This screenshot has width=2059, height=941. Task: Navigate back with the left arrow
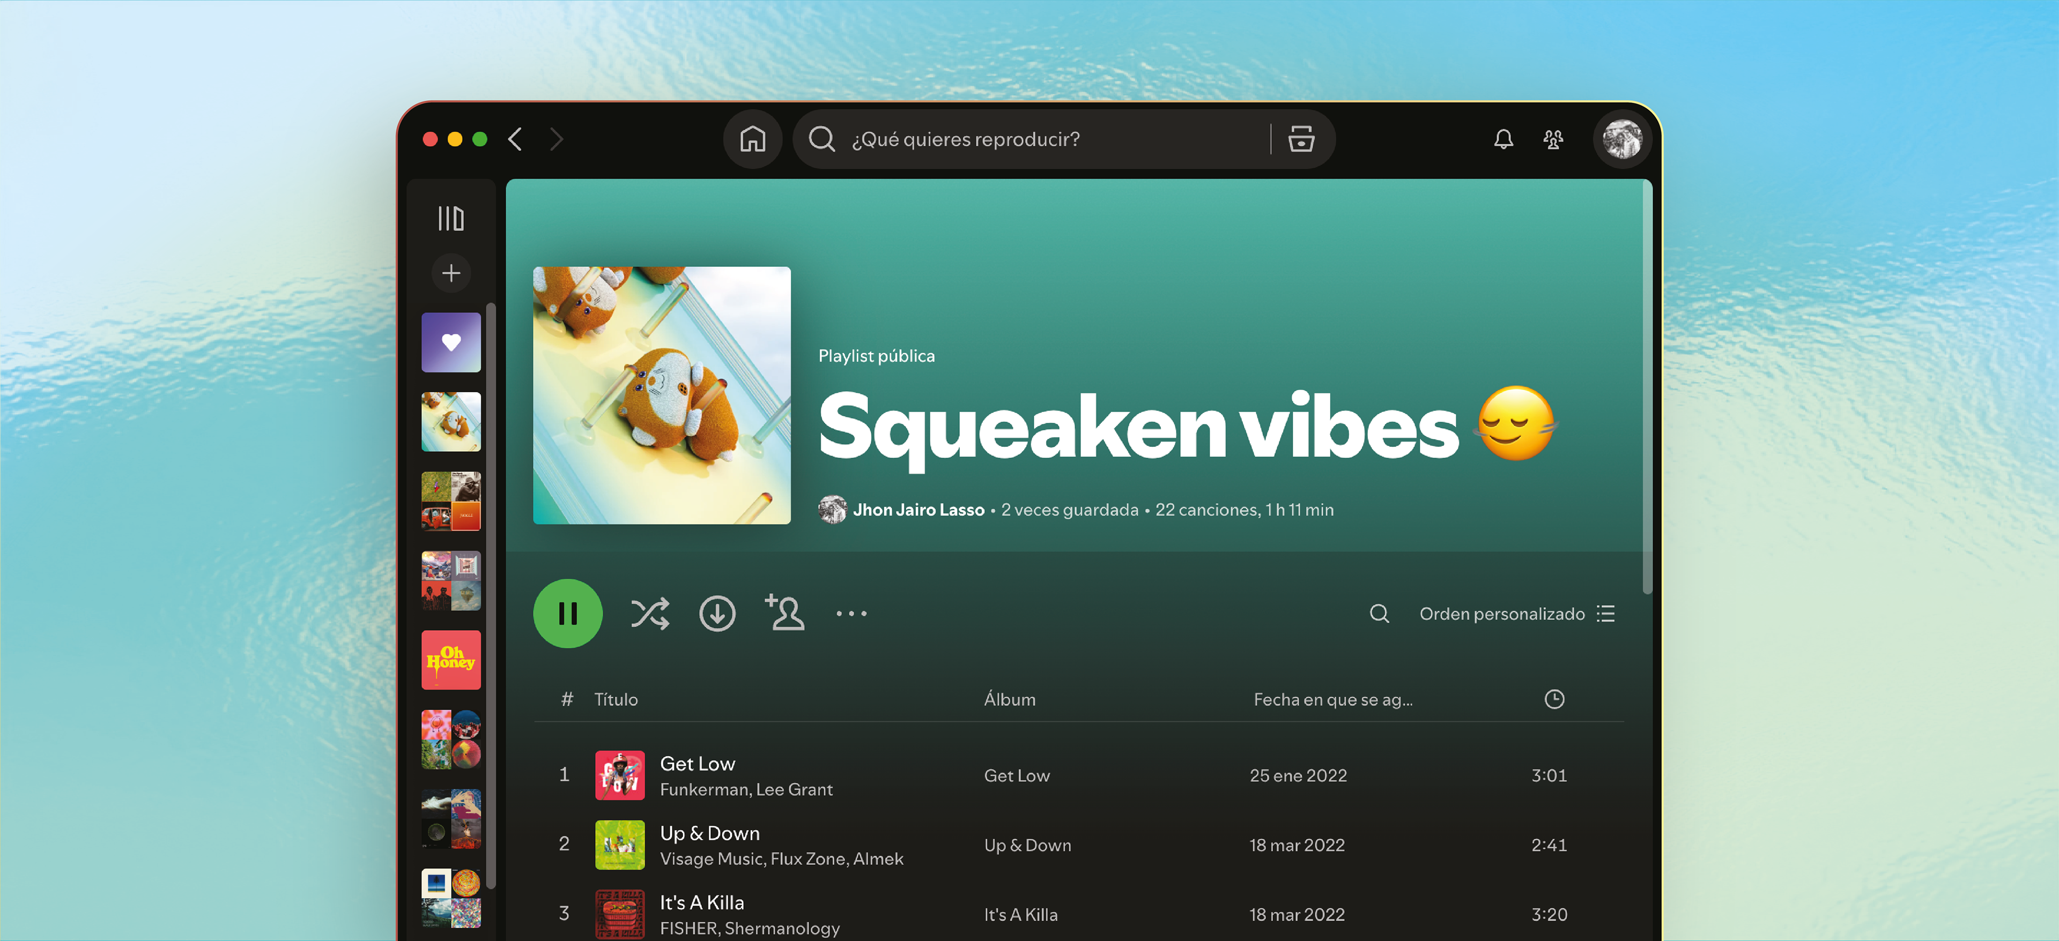[515, 139]
